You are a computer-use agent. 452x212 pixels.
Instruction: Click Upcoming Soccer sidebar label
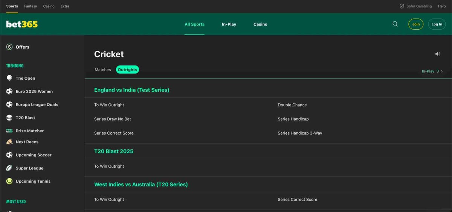(x=34, y=155)
